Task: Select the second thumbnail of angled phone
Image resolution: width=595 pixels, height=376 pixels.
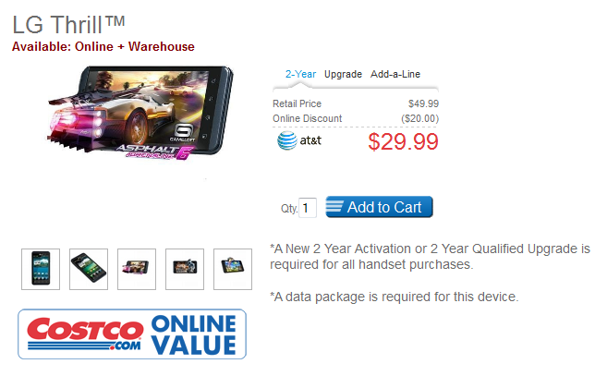Action: pos(89,269)
